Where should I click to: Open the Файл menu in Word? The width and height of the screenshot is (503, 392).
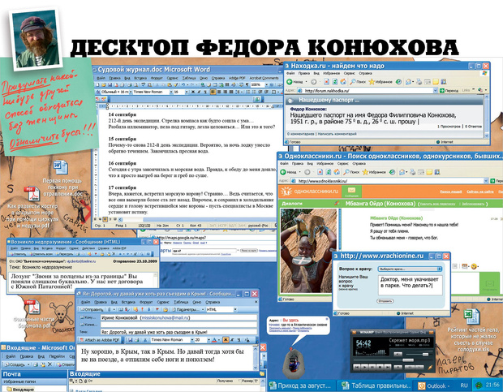[x=101, y=78]
